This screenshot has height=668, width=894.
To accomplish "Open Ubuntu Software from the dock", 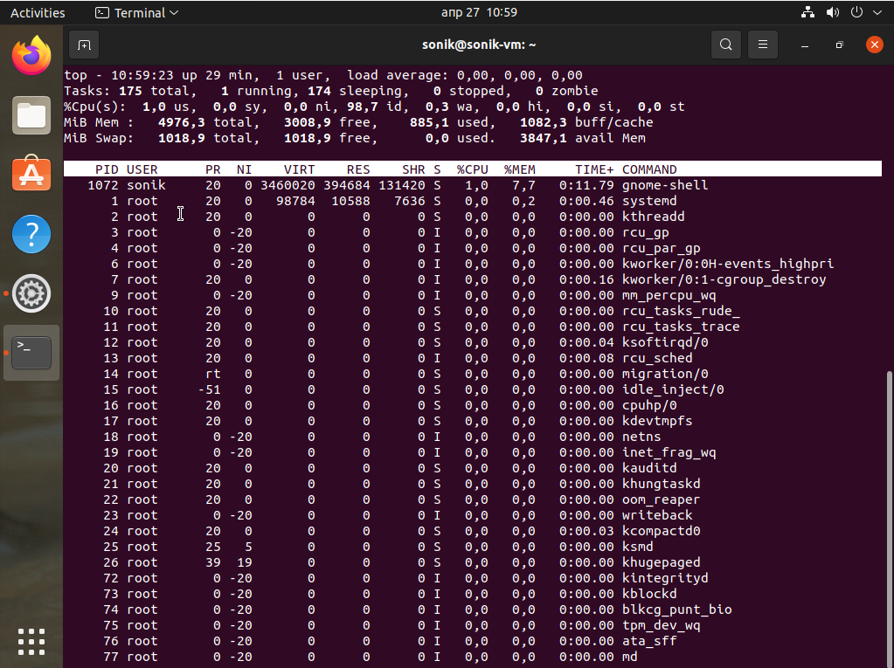I will click(31, 175).
